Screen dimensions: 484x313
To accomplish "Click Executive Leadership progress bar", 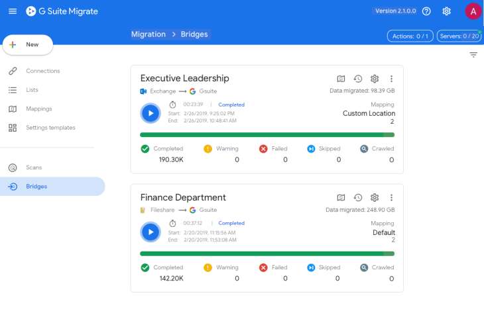I will pyautogui.click(x=267, y=134).
